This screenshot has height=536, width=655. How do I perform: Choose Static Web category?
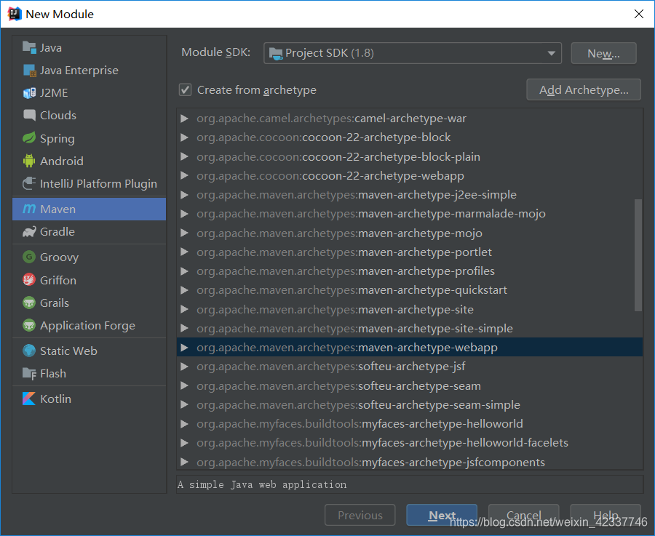click(x=89, y=351)
